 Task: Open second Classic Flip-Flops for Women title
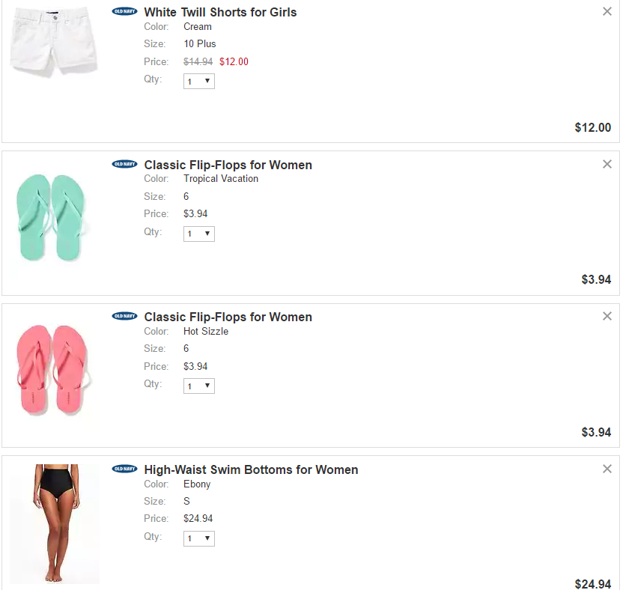coord(228,317)
